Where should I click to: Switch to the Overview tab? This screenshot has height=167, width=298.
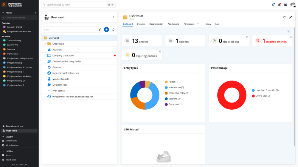click(x=141, y=24)
